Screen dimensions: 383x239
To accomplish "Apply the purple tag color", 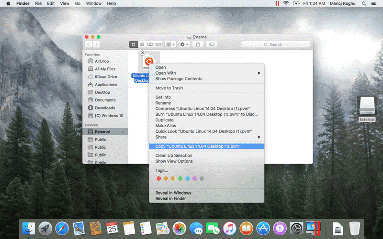I will (x=195, y=179).
